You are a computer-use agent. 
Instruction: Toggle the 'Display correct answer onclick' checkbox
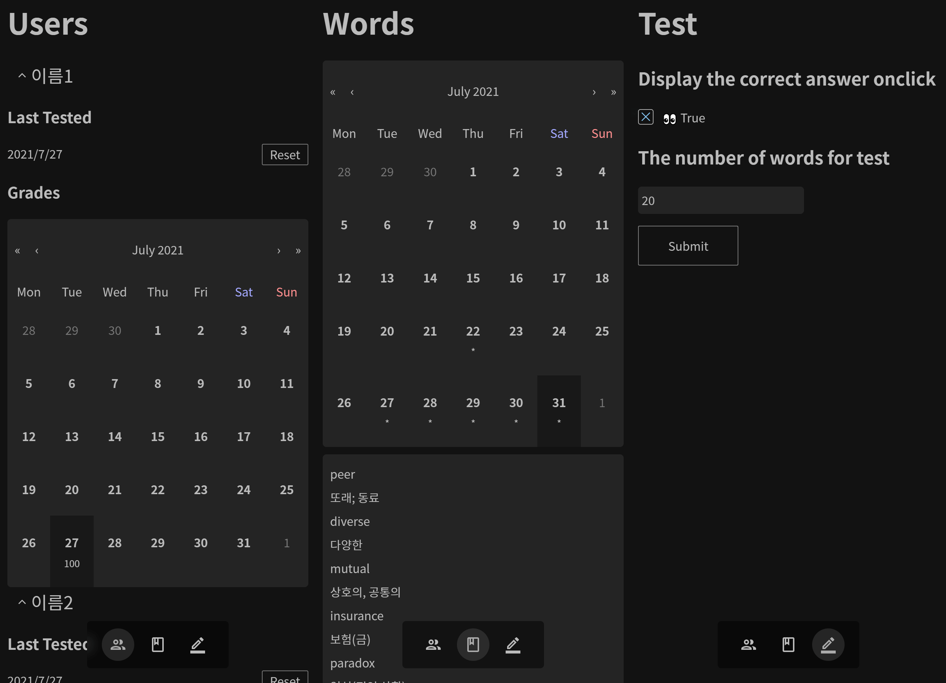point(645,117)
